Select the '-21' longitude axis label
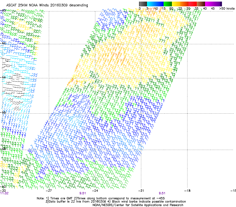The image size is (236, 207). (x=141, y=191)
